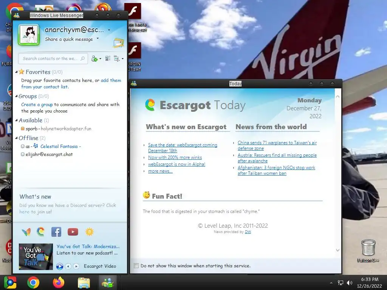Click the Fun Fact smiley emoticon
The image size is (387, 290).
tap(146, 195)
